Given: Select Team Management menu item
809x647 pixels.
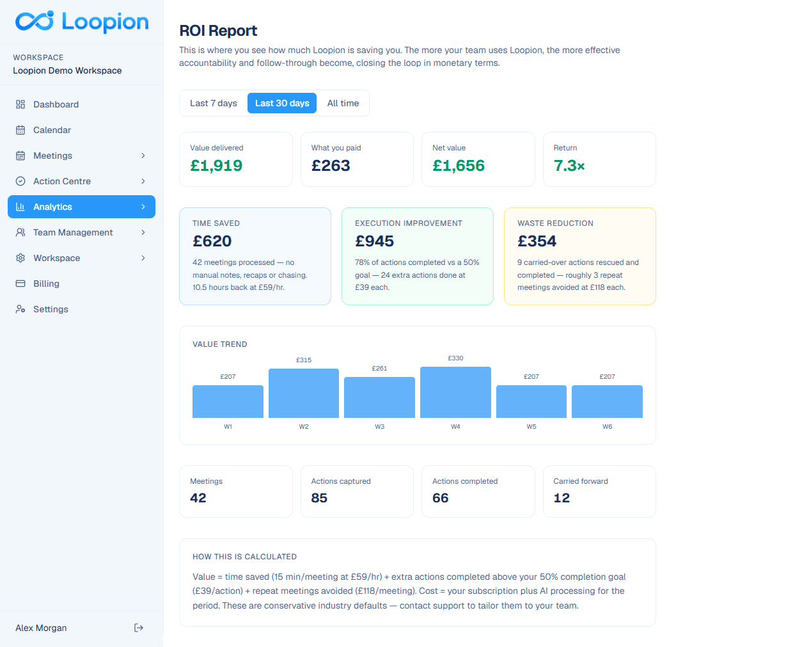Looking at the screenshot, I should click(x=81, y=232).
